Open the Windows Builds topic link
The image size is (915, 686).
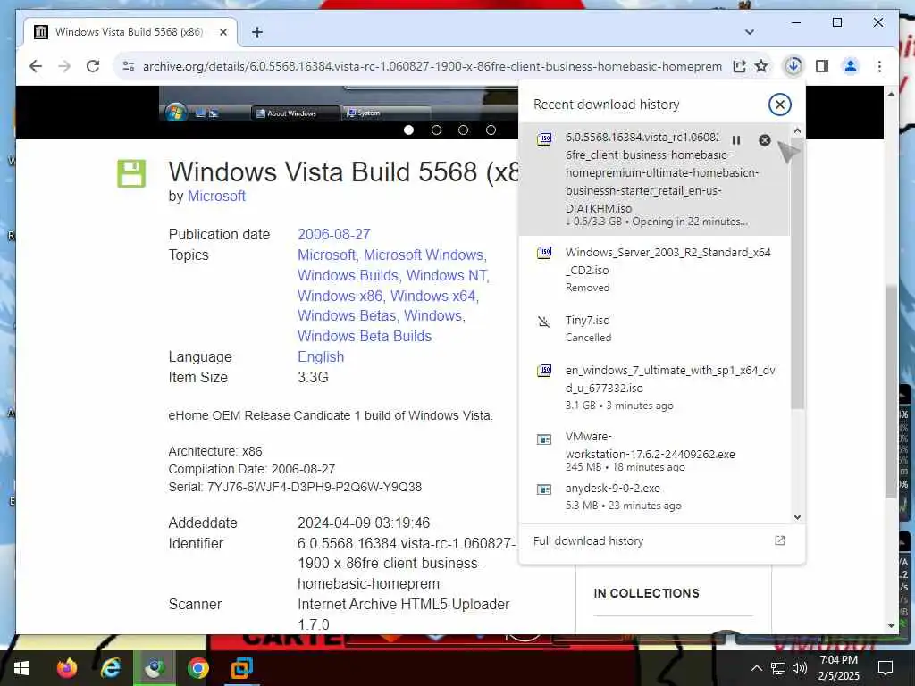click(x=348, y=275)
